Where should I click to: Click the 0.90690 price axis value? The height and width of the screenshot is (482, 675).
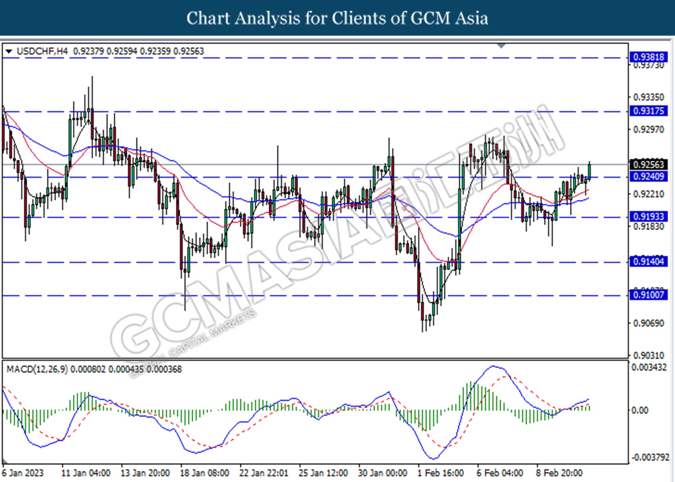648,323
